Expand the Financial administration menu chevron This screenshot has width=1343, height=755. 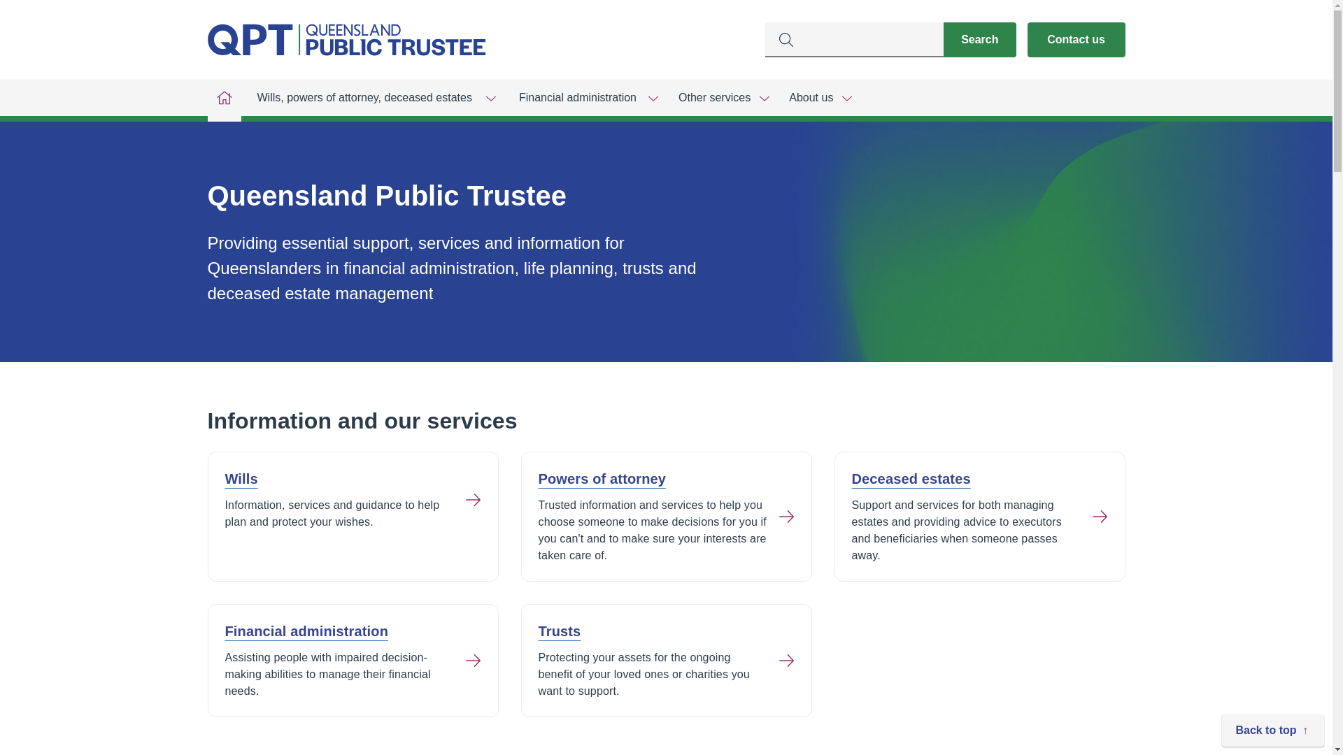click(x=653, y=99)
